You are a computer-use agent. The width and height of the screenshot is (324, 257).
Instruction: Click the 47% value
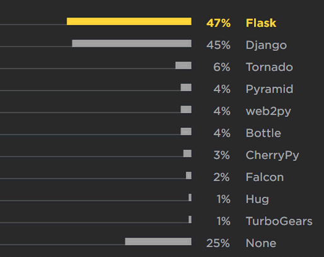(x=218, y=23)
